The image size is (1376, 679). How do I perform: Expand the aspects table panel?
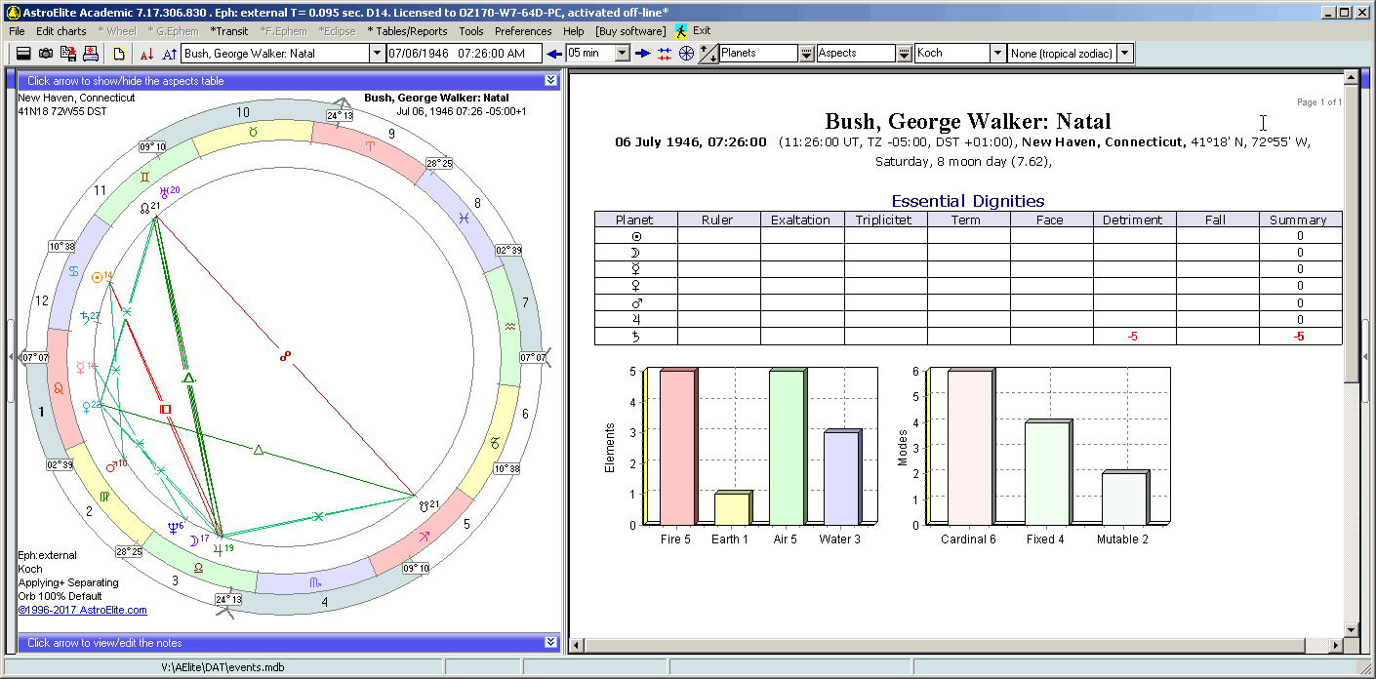[x=550, y=81]
